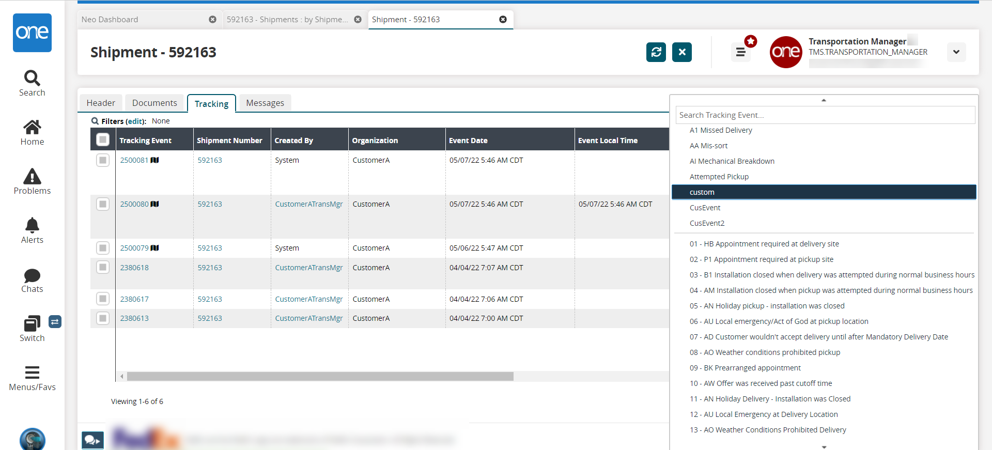Check the select-all checkbox in table header
The height and width of the screenshot is (450, 992).
(x=103, y=139)
